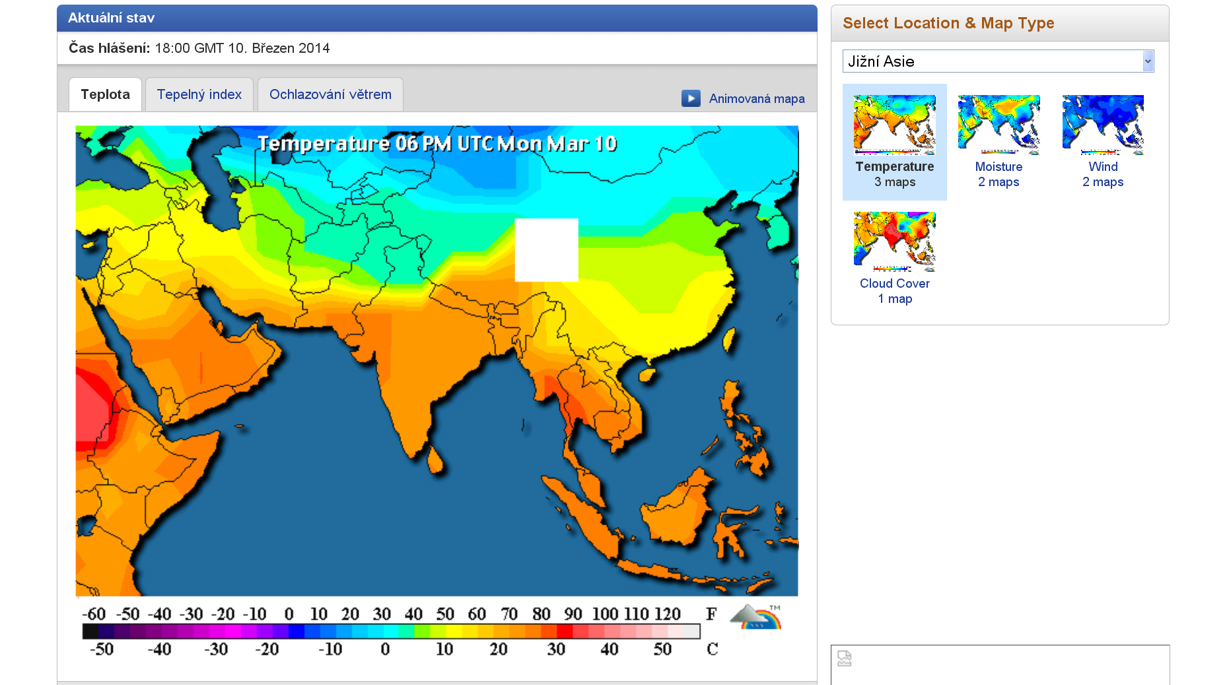Switch to the Teplota tab
1227x685 pixels.
(x=105, y=95)
